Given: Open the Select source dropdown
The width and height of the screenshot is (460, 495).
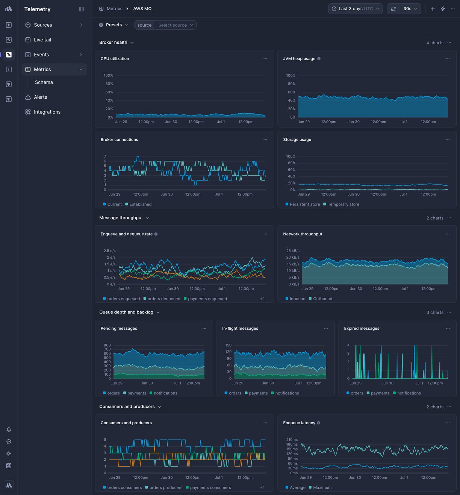Looking at the screenshot, I should [x=176, y=25].
